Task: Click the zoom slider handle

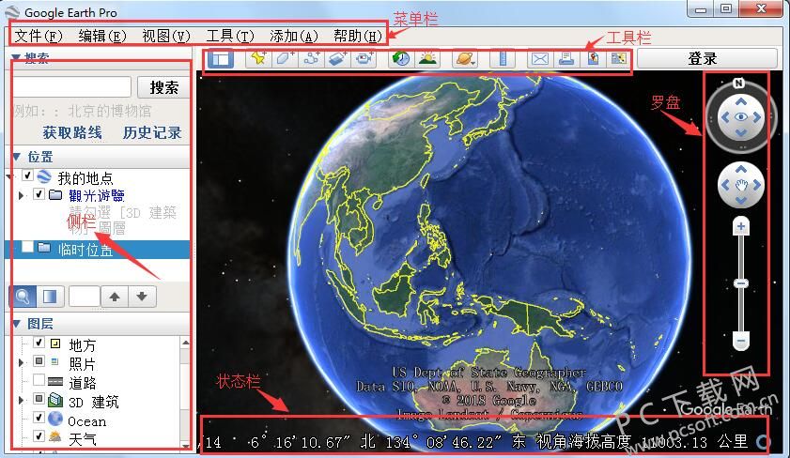Action: (x=740, y=283)
